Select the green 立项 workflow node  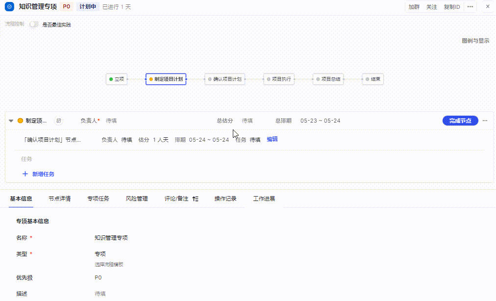117,79
